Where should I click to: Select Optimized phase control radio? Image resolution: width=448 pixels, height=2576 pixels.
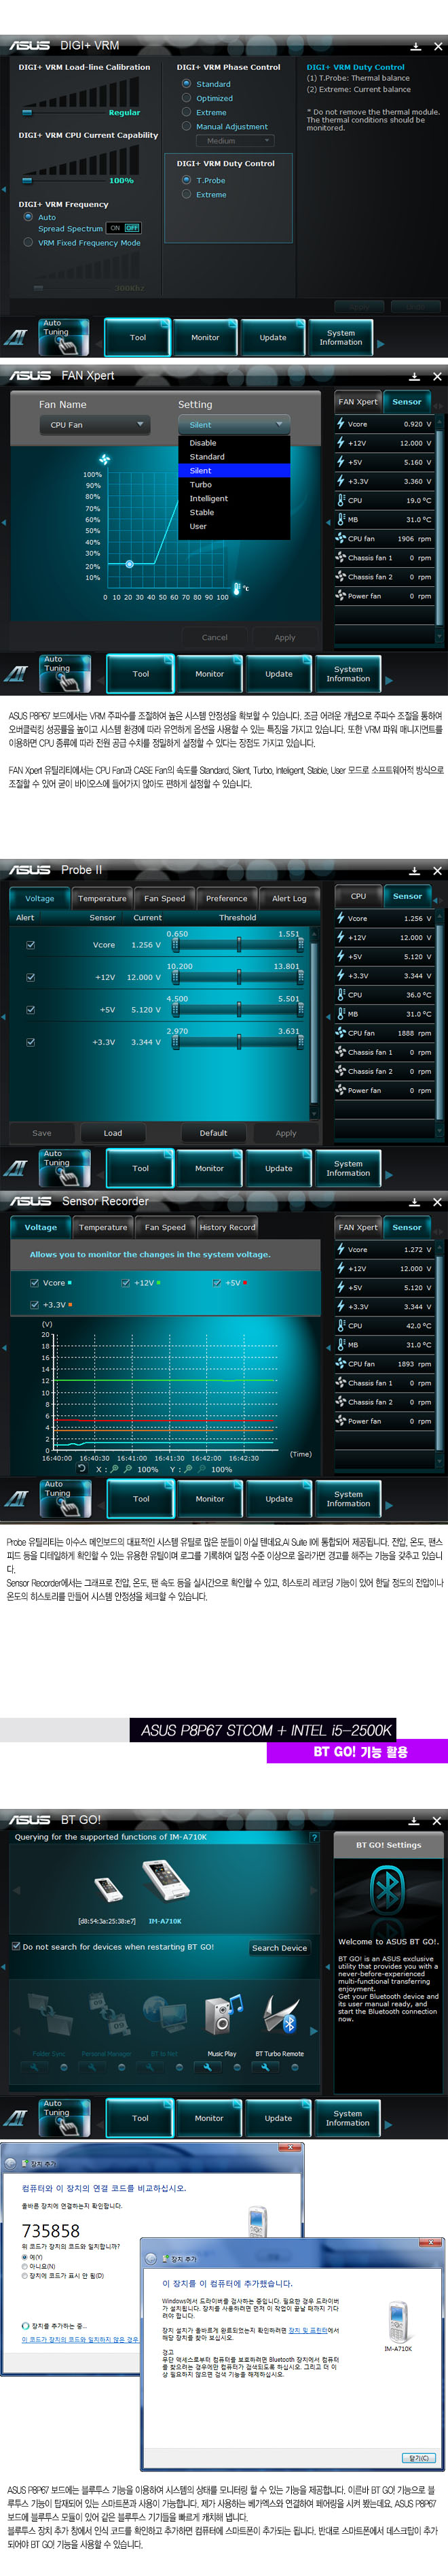187,98
